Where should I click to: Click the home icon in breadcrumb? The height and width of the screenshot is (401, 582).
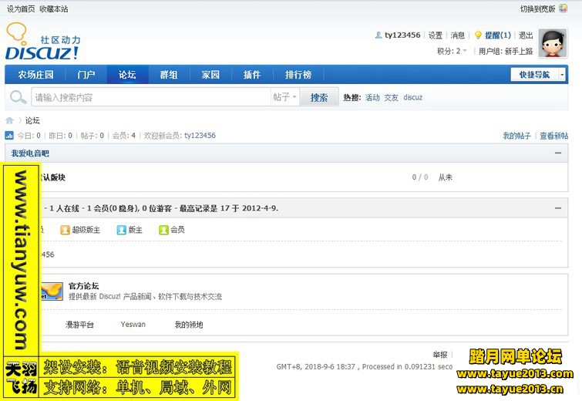click(x=10, y=120)
